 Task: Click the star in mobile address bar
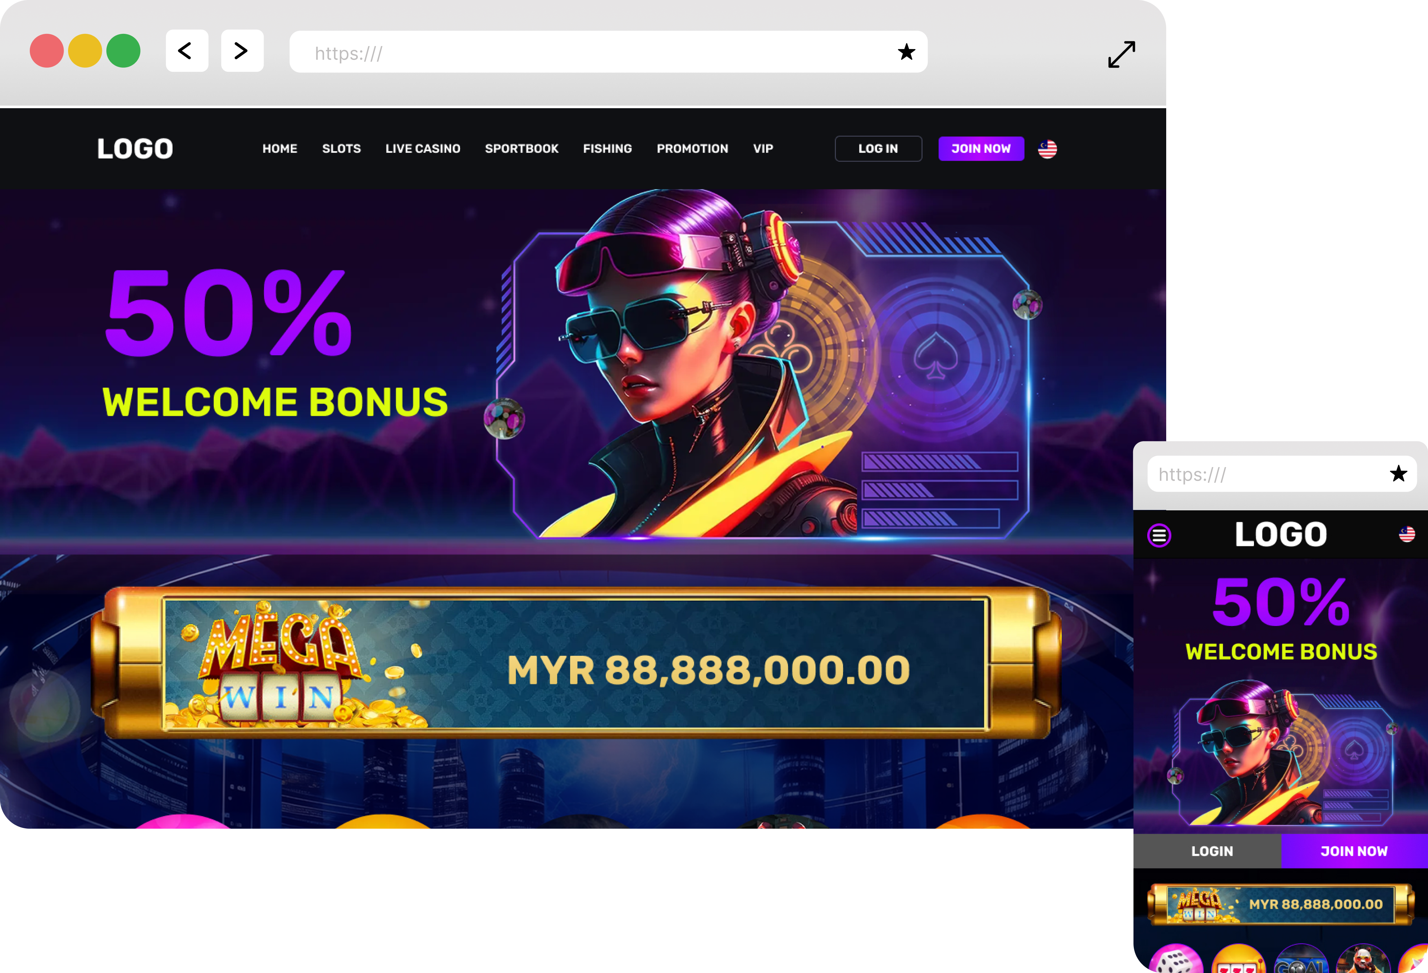point(1399,473)
